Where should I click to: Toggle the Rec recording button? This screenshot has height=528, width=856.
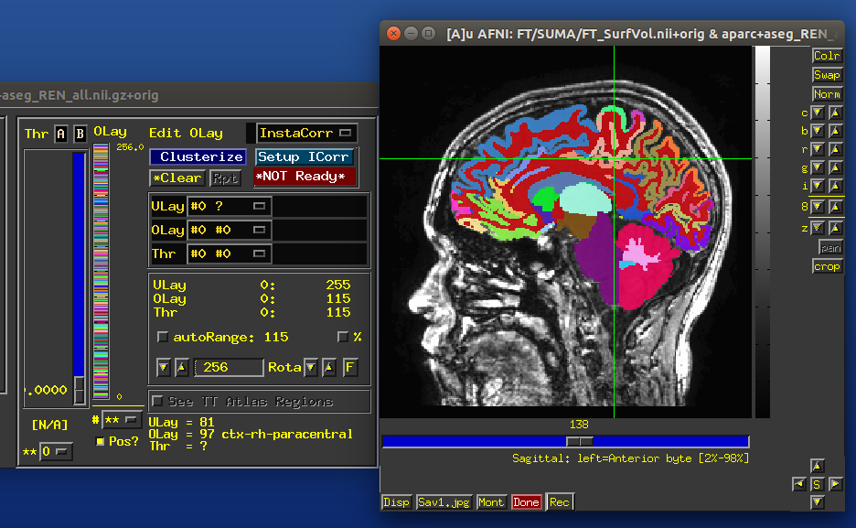coord(560,502)
